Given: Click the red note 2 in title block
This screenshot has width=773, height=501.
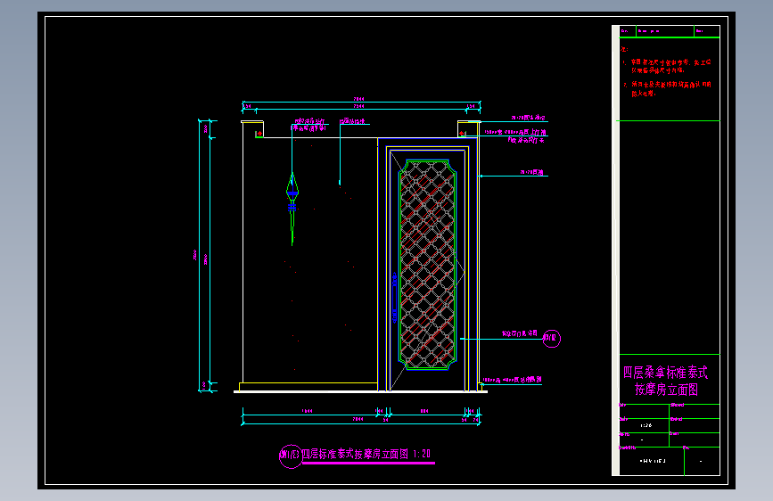Looking at the screenshot, I should (x=667, y=89).
